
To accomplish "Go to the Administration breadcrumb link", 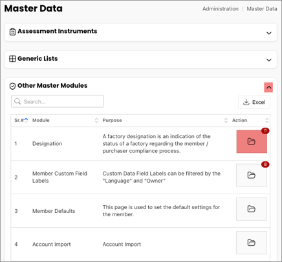I will click(x=221, y=9).
